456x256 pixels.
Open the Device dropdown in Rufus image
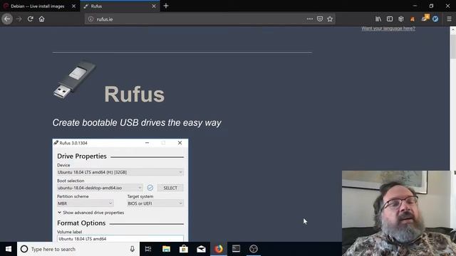(x=120, y=172)
